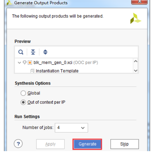Select Out of context per IP option
This screenshot has height=153, width=153.
tap(23, 102)
